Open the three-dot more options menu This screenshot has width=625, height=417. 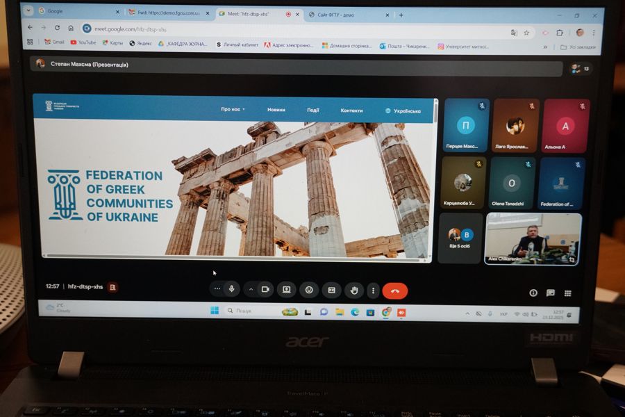374,291
